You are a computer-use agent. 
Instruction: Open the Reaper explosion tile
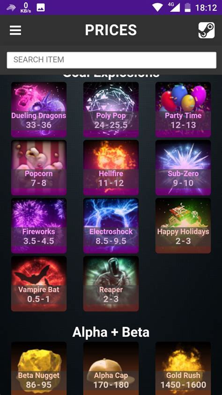[x=111, y=284]
